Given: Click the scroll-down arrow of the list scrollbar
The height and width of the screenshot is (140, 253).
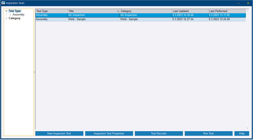Looking at the screenshot, I should [247, 128].
